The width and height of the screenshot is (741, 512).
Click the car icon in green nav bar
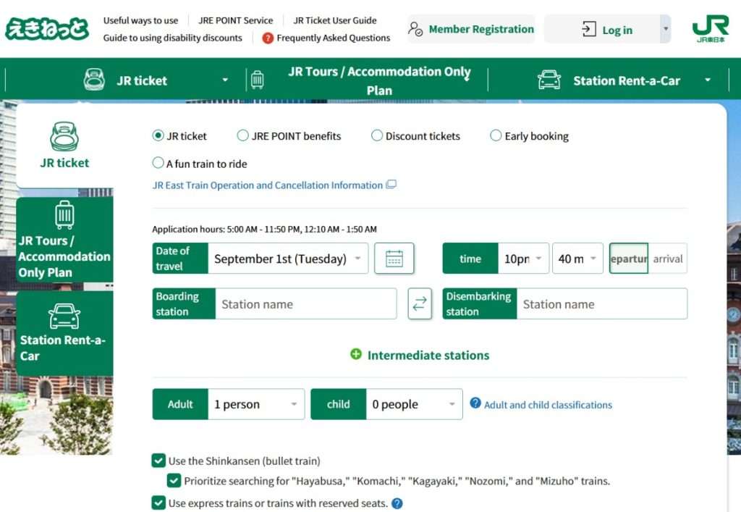click(x=549, y=80)
